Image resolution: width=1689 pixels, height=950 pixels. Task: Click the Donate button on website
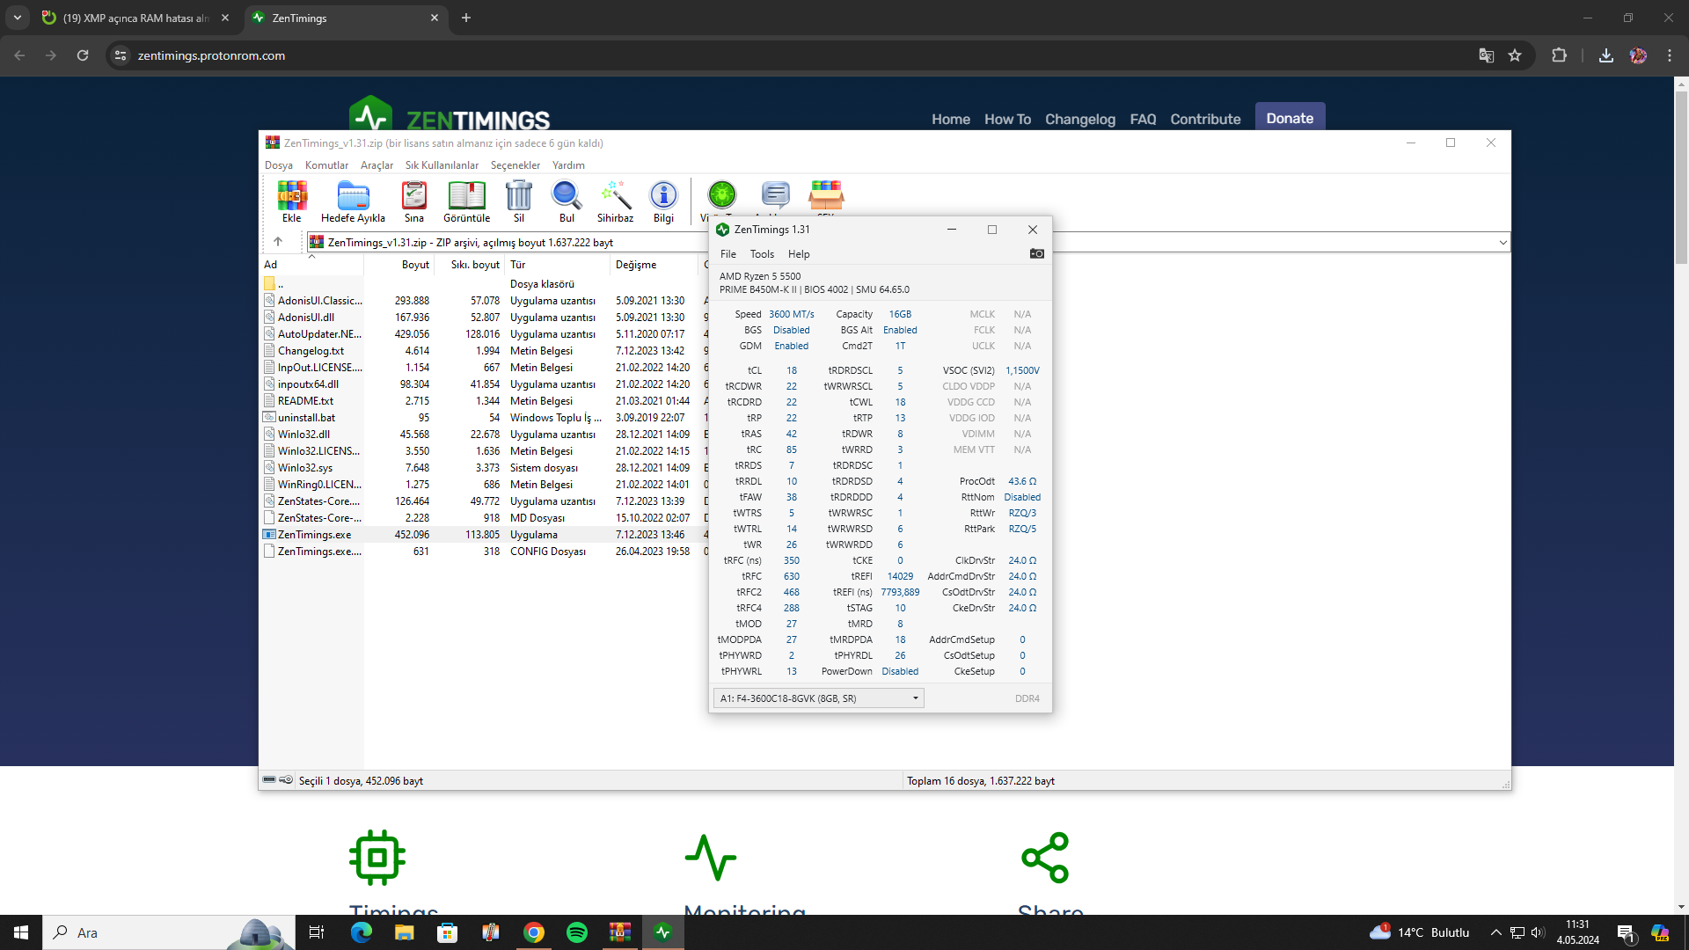coord(1290,119)
